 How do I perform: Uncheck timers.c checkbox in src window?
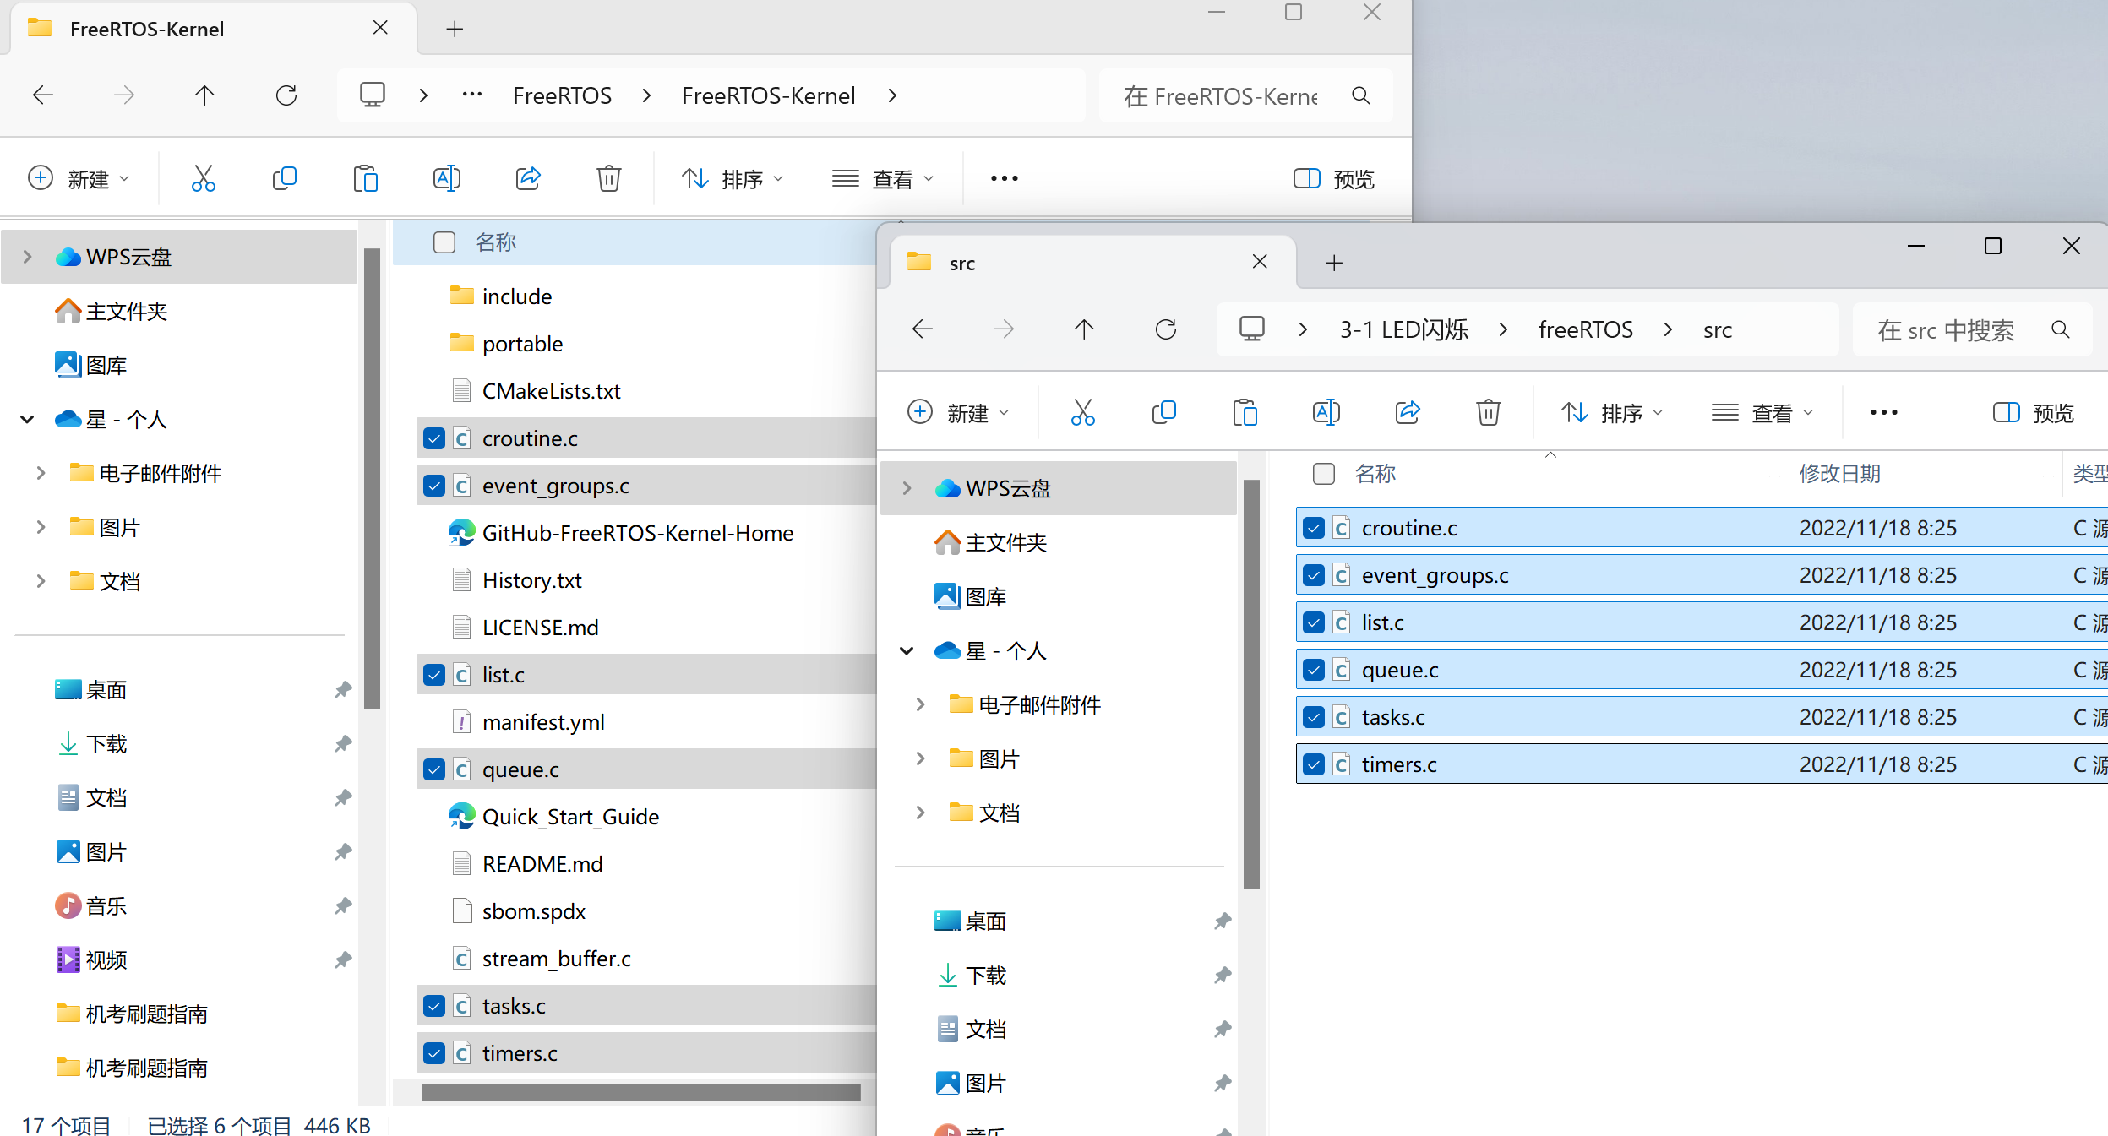click(x=1313, y=764)
